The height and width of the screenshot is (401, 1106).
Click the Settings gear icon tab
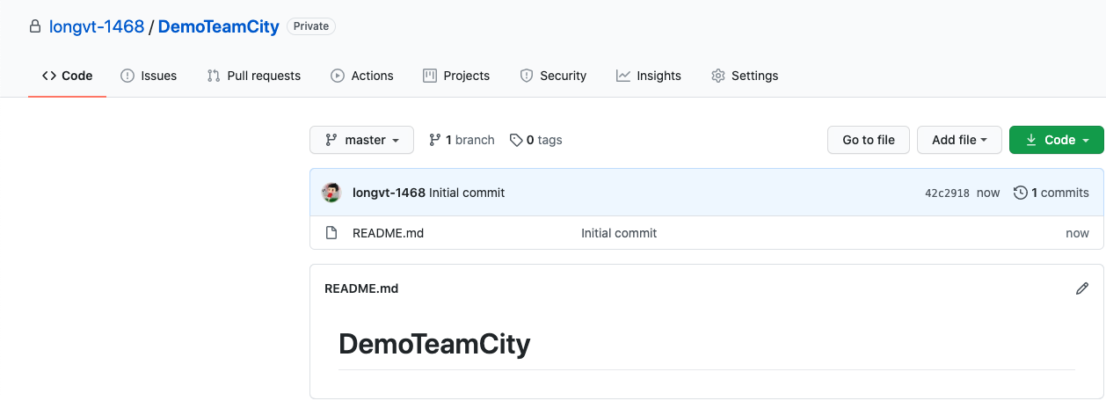pyautogui.click(x=718, y=76)
